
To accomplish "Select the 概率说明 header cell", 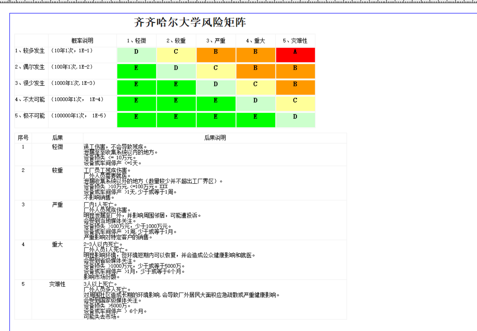I will click(82, 40).
